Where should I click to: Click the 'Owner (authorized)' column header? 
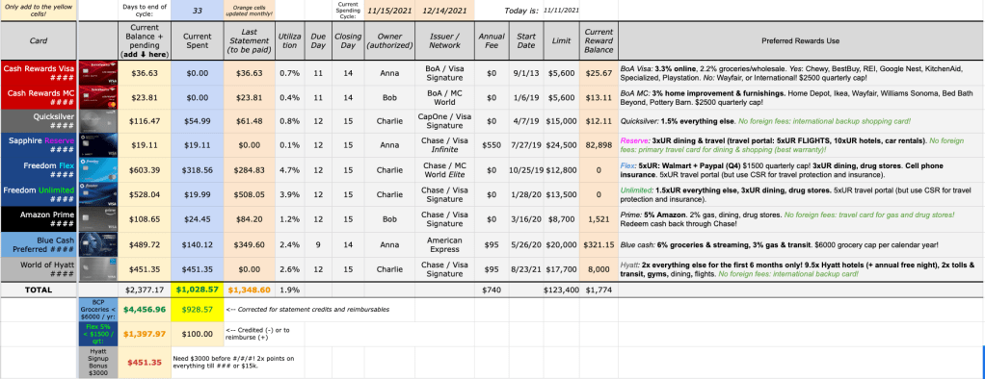(389, 40)
